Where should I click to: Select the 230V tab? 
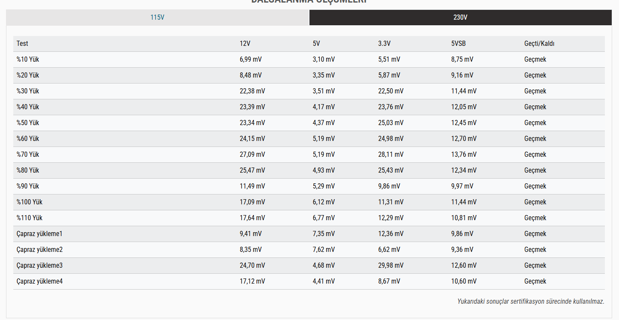coord(461,18)
